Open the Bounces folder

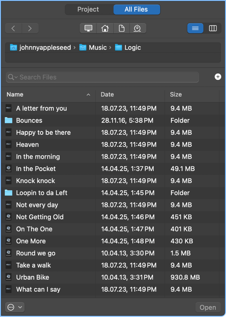(x=29, y=120)
